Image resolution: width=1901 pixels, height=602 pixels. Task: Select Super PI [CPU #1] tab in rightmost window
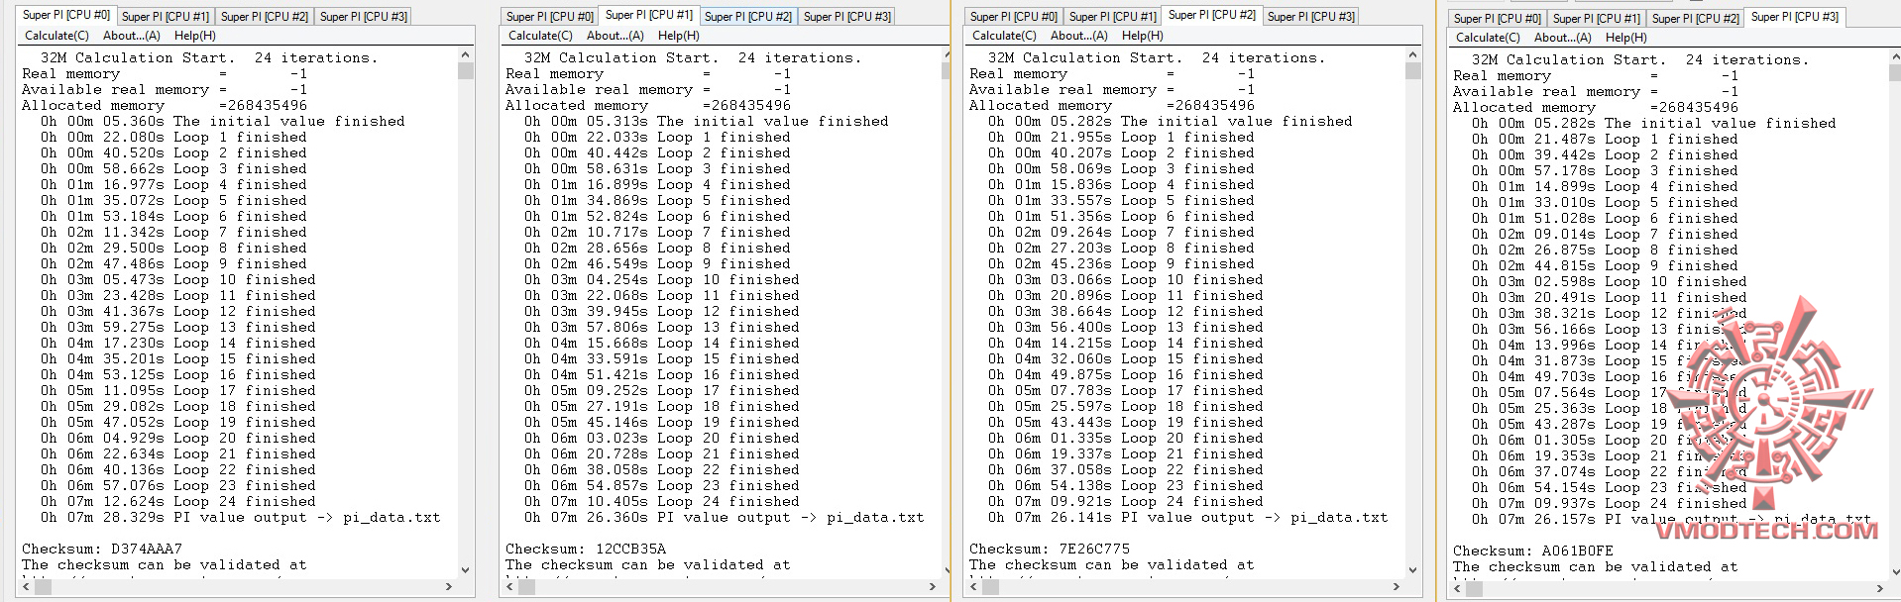[x=1596, y=19]
